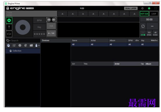
Task: Jump to the previous track
Action: click(x=49, y=20)
